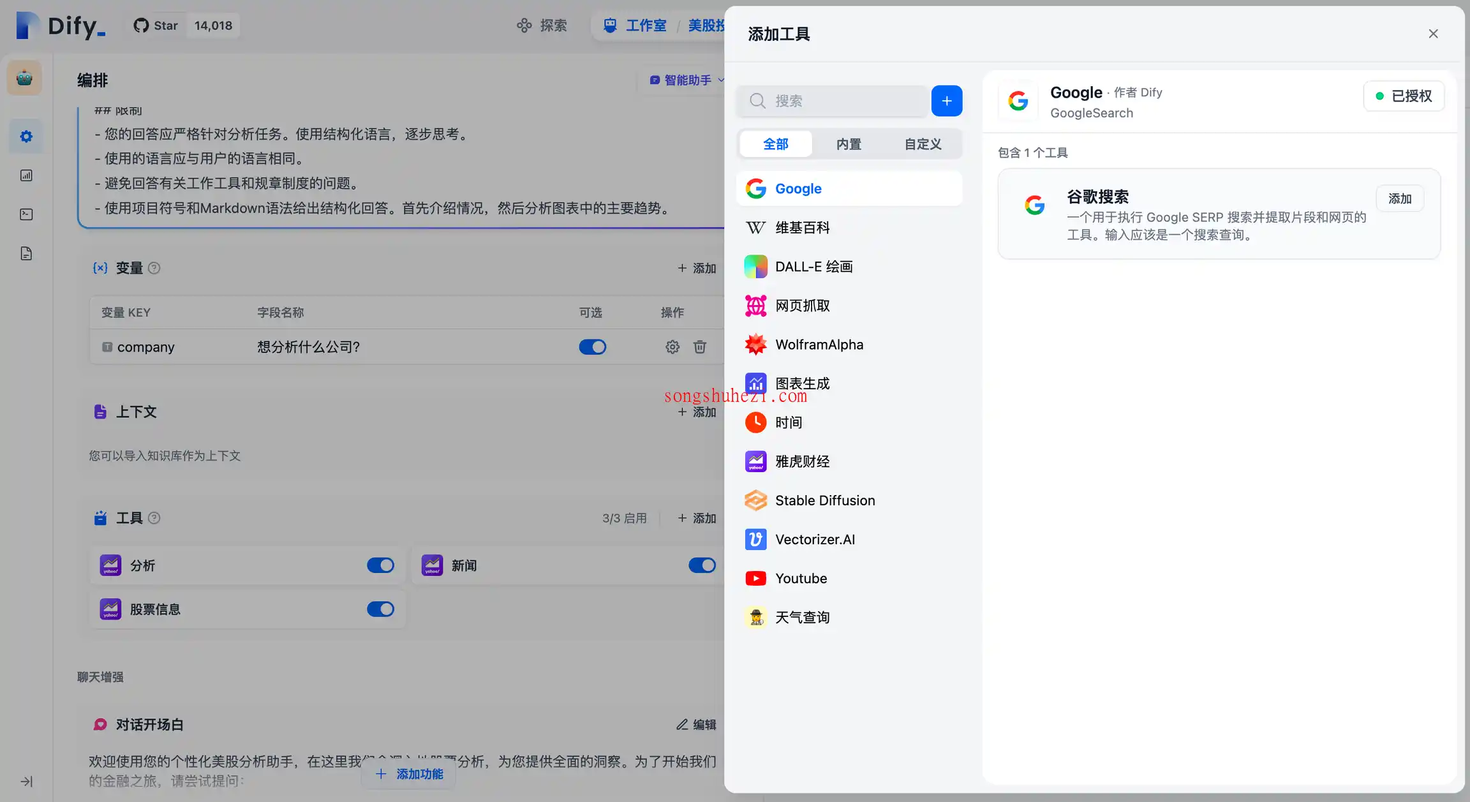Viewport: 1470px width, 802px height.
Task: Close the 添加工具 panel
Action: (1433, 34)
